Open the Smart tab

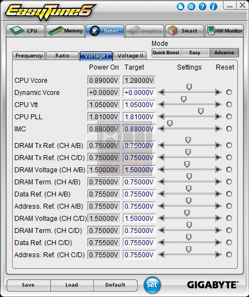[x=184, y=31]
